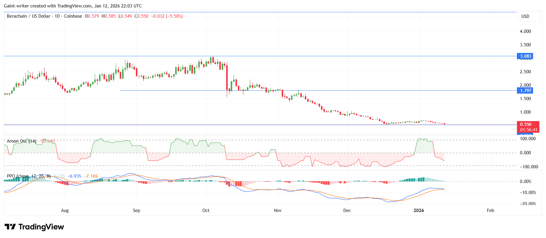Click the Nov label on time axis

(x=278, y=210)
